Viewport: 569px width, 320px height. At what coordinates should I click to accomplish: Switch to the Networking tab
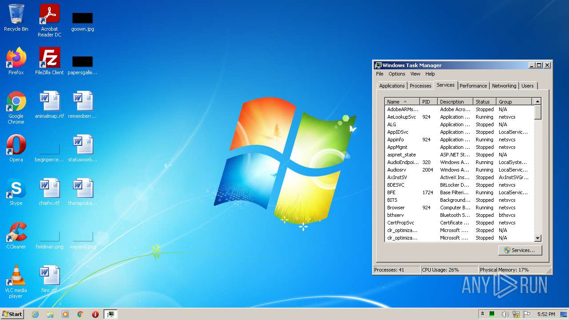point(504,86)
